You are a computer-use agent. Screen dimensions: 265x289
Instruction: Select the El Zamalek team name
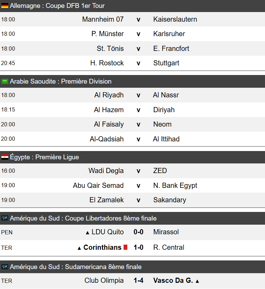106,200
